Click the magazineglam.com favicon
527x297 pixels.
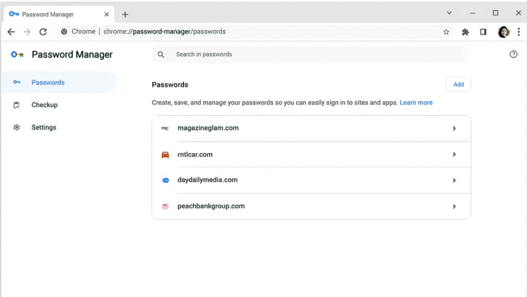click(x=165, y=128)
